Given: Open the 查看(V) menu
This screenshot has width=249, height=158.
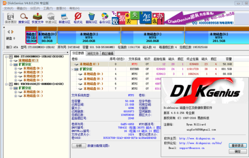Looking at the screenshot, I should coord(61,8).
